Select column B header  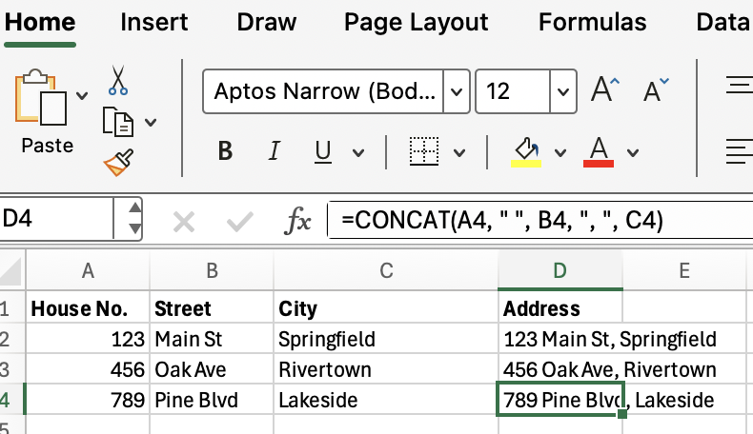[x=212, y=271]
